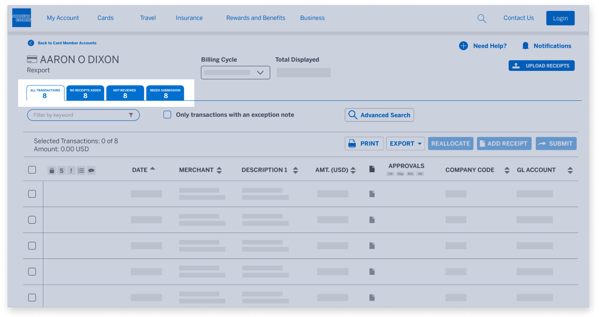Screen dimensions: 599x317
Task: Click the back arrow circle icon
Action: click(31, 43)
